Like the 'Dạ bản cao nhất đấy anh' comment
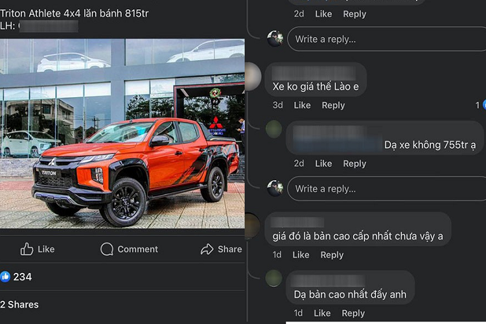 322,313
